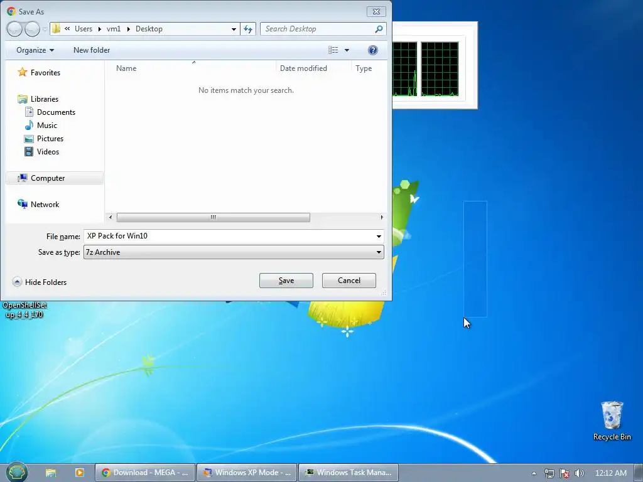Click the New folder button
The width and height of the screenshot is (643, 482).
[92, 50]
